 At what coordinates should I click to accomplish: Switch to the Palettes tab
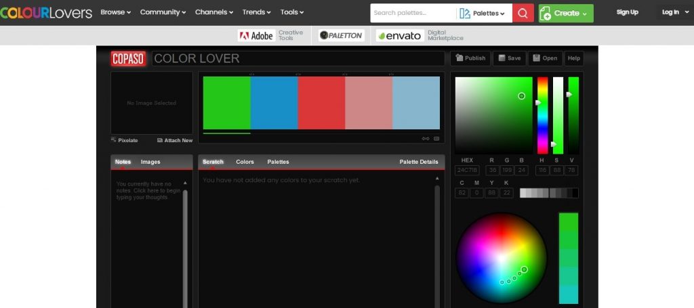click(x=278, y=162)
